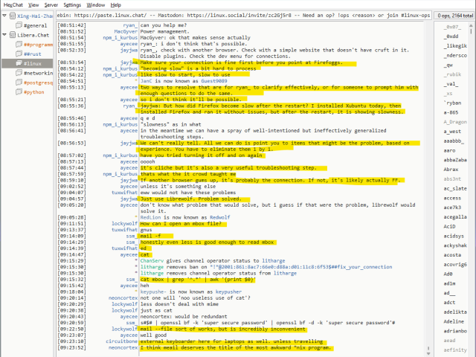
Task: Open the Settings menu
Action: tap(72, 4)
